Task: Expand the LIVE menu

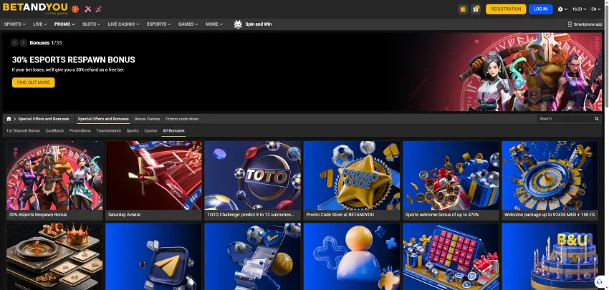Action: point(40,24)
